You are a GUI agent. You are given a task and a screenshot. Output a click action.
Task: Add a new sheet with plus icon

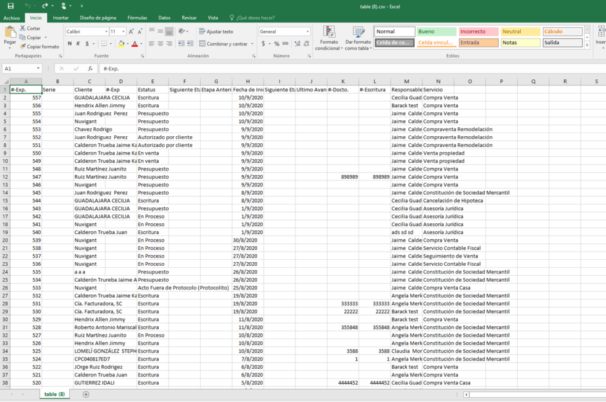tap(86, 394)
